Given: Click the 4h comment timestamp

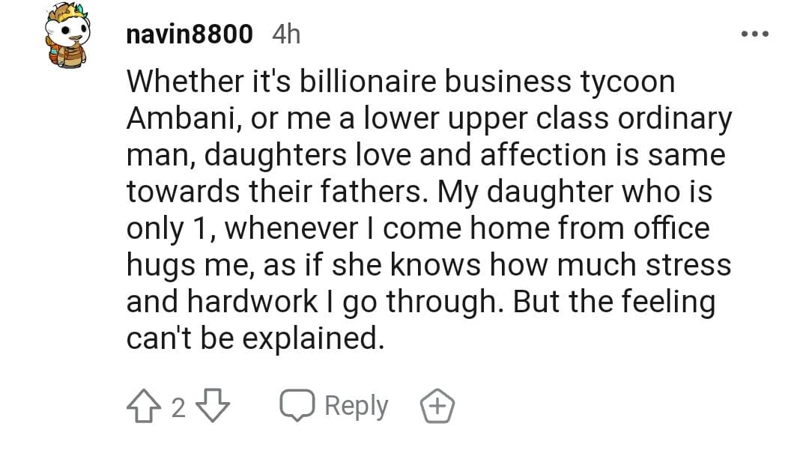Looking at the screenshot, I should tap(285, 34).
